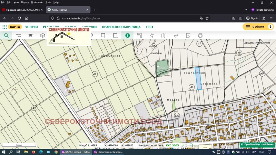Activate the rectangle selection tool

click(x=103, y=35)
